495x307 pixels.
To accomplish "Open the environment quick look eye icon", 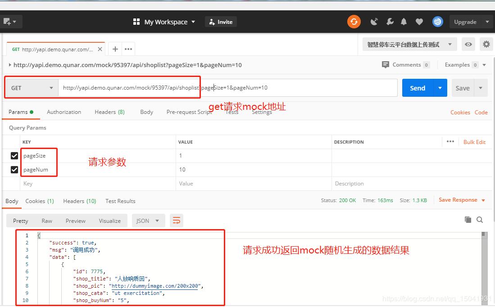I will [x=468, y=44].
